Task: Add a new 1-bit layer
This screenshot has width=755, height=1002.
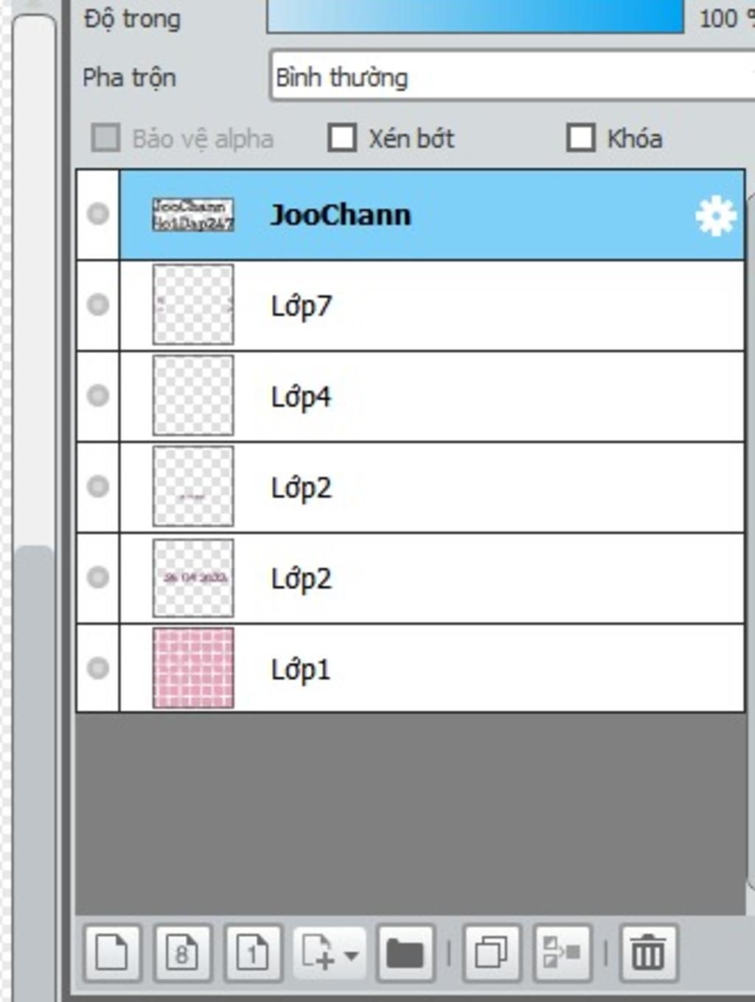Action: pyautogui.click(x=253, y=953)
